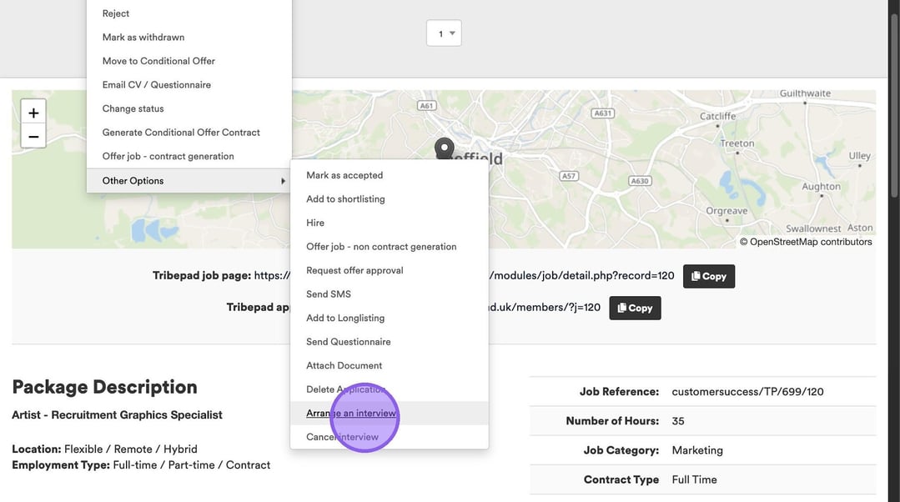Copy the Tribepad job page URL
The height and width of the screenshot is (502, 900).
pyautogui.click(x=708, y=276)
